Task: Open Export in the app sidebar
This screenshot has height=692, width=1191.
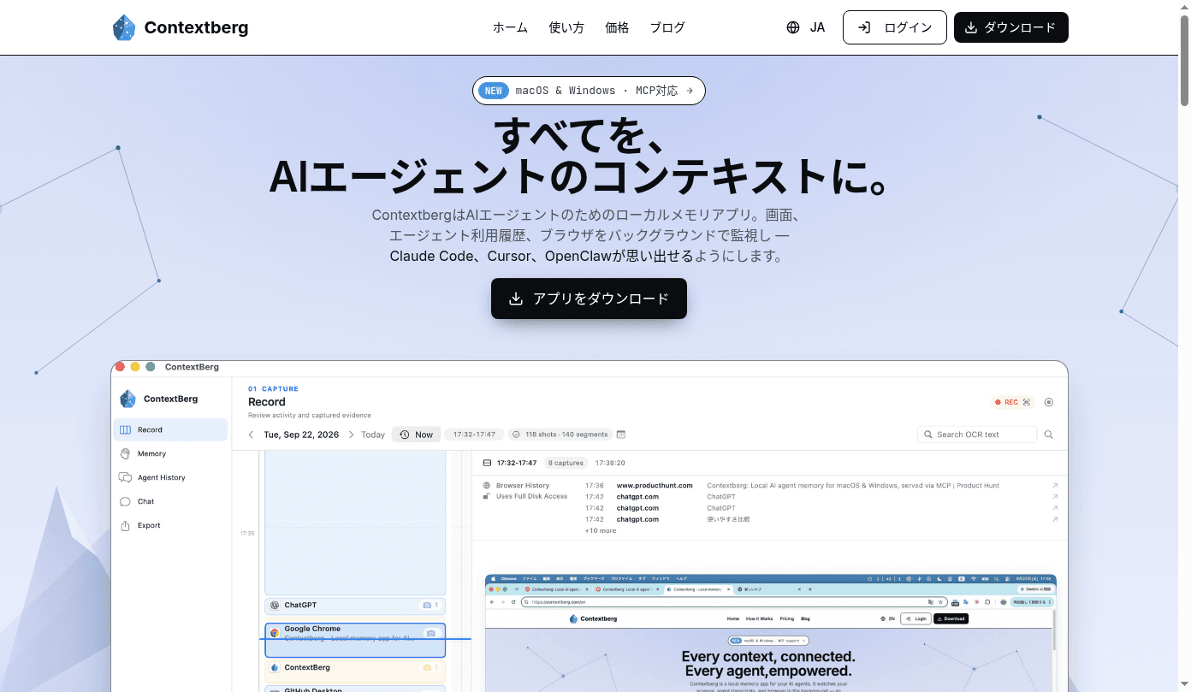Action: [170, 525]
